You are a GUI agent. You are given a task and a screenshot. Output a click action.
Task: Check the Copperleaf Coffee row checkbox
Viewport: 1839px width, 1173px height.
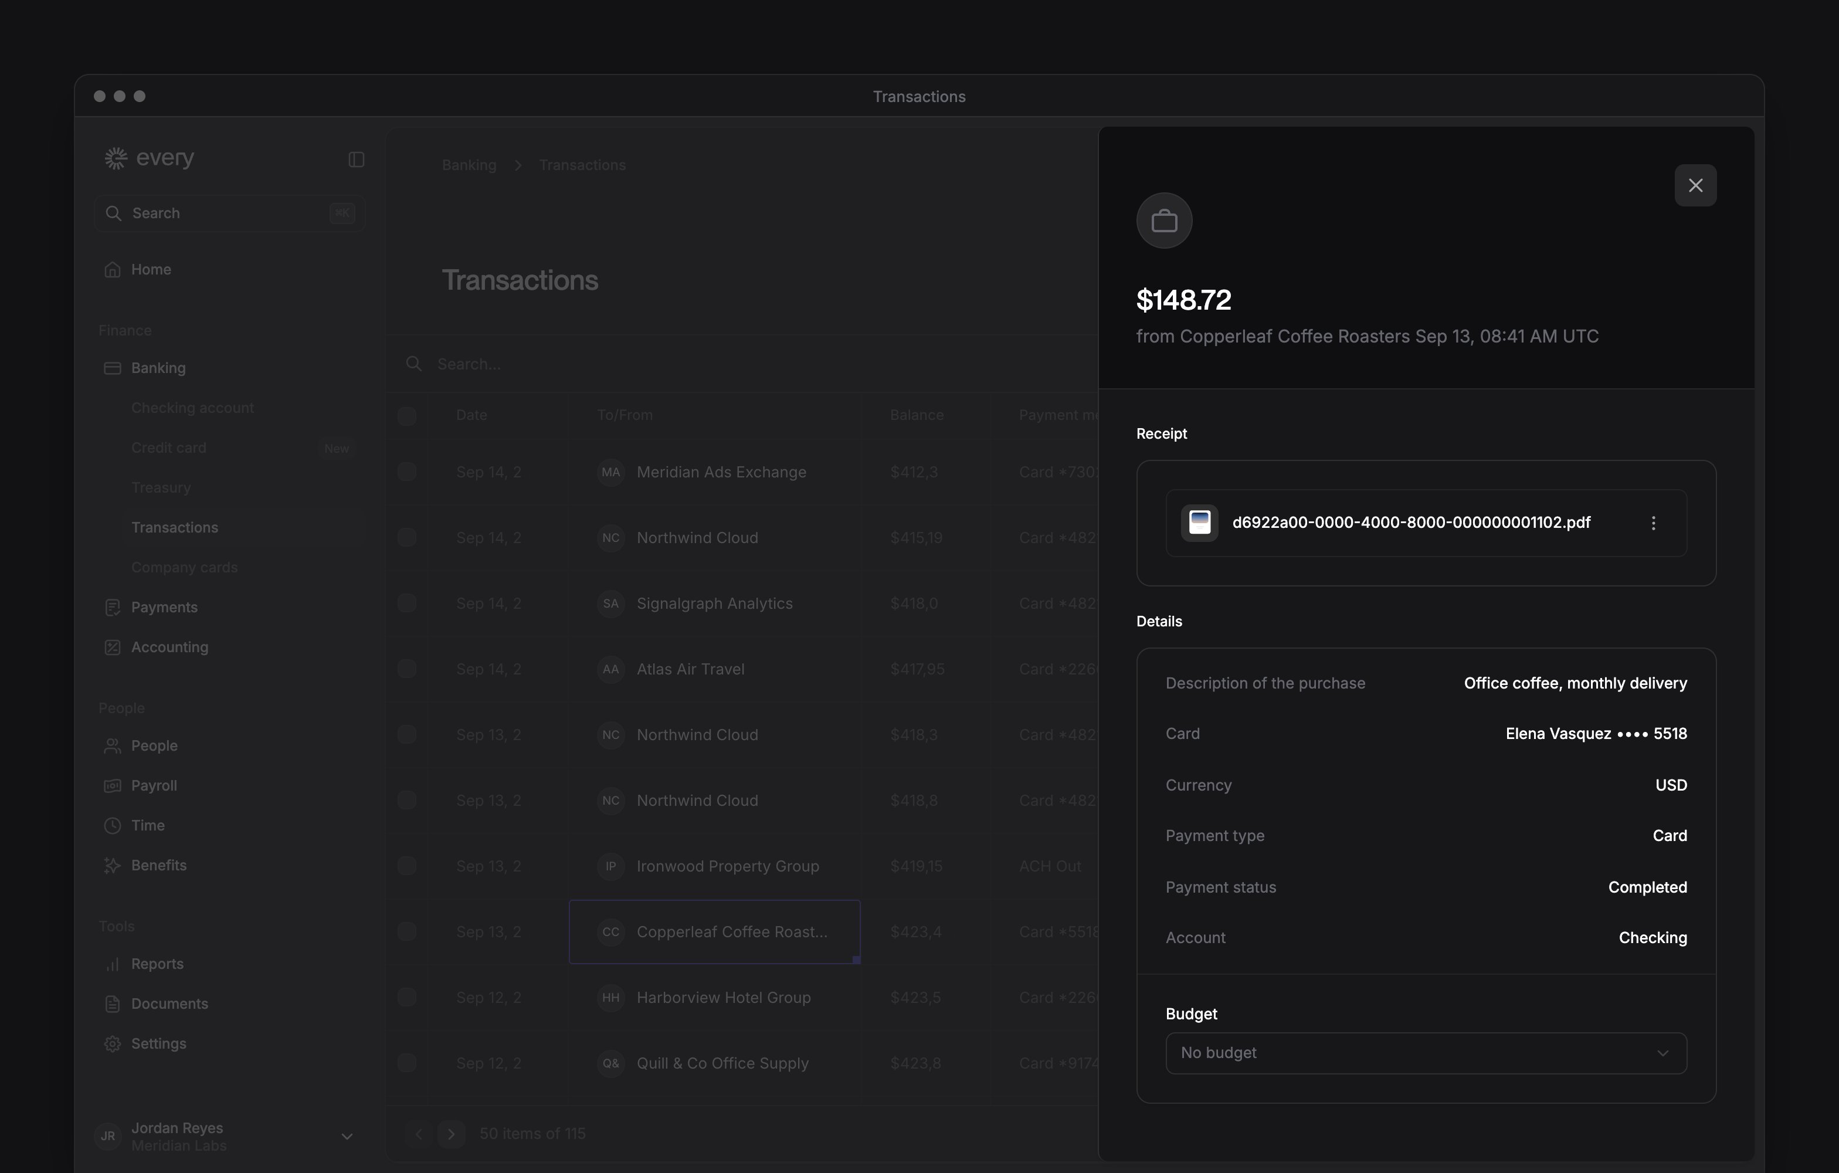tap(407, 932)
